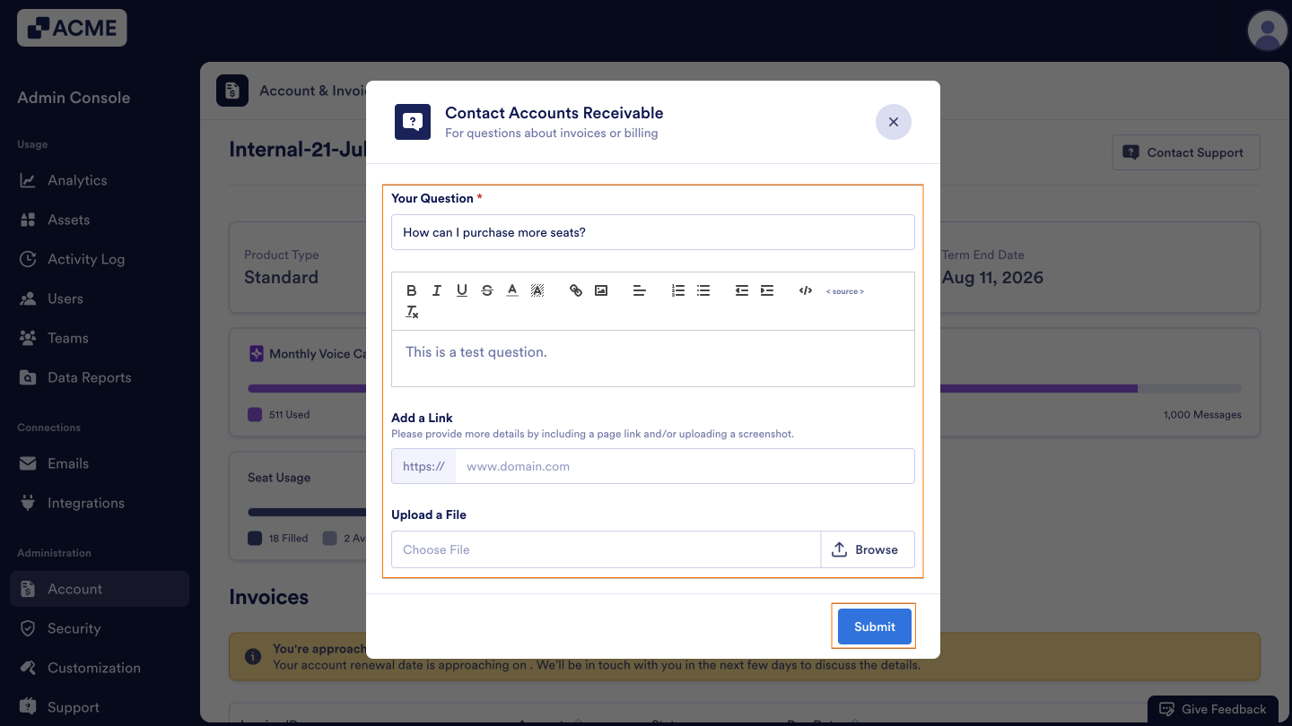
Task: Insert a hyperlink using the link icon
Action: [576, 290]
